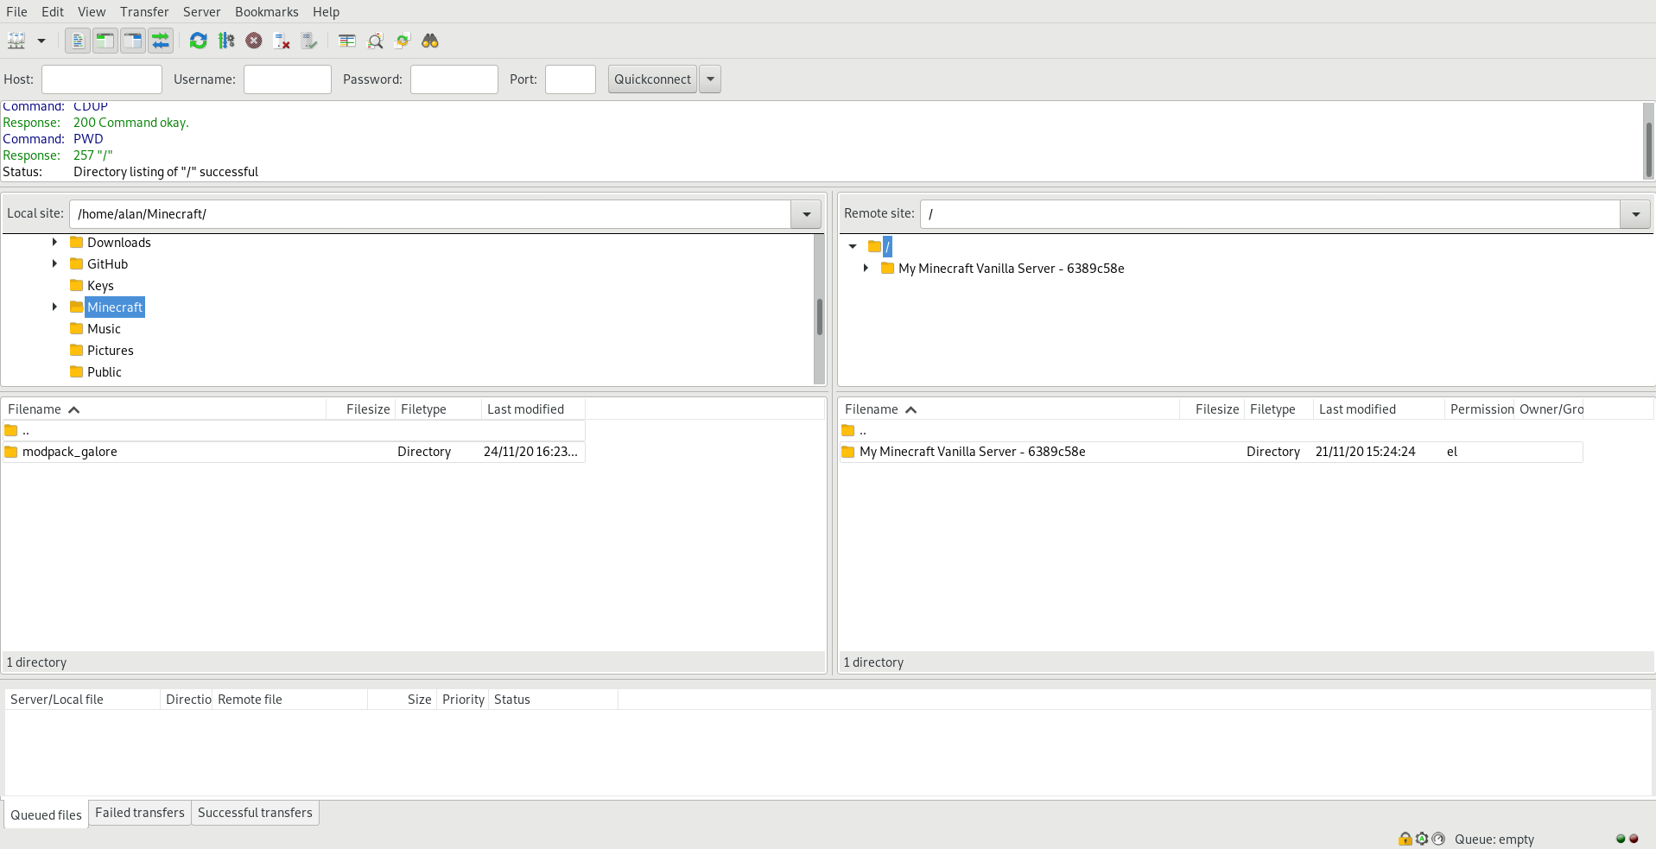Collapse the remote root folder

[x=853, y=246]
